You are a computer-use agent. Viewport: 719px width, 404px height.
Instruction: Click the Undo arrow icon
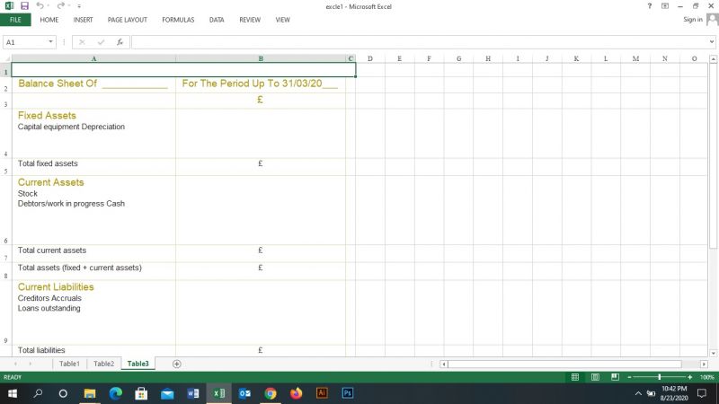[40, 6]
